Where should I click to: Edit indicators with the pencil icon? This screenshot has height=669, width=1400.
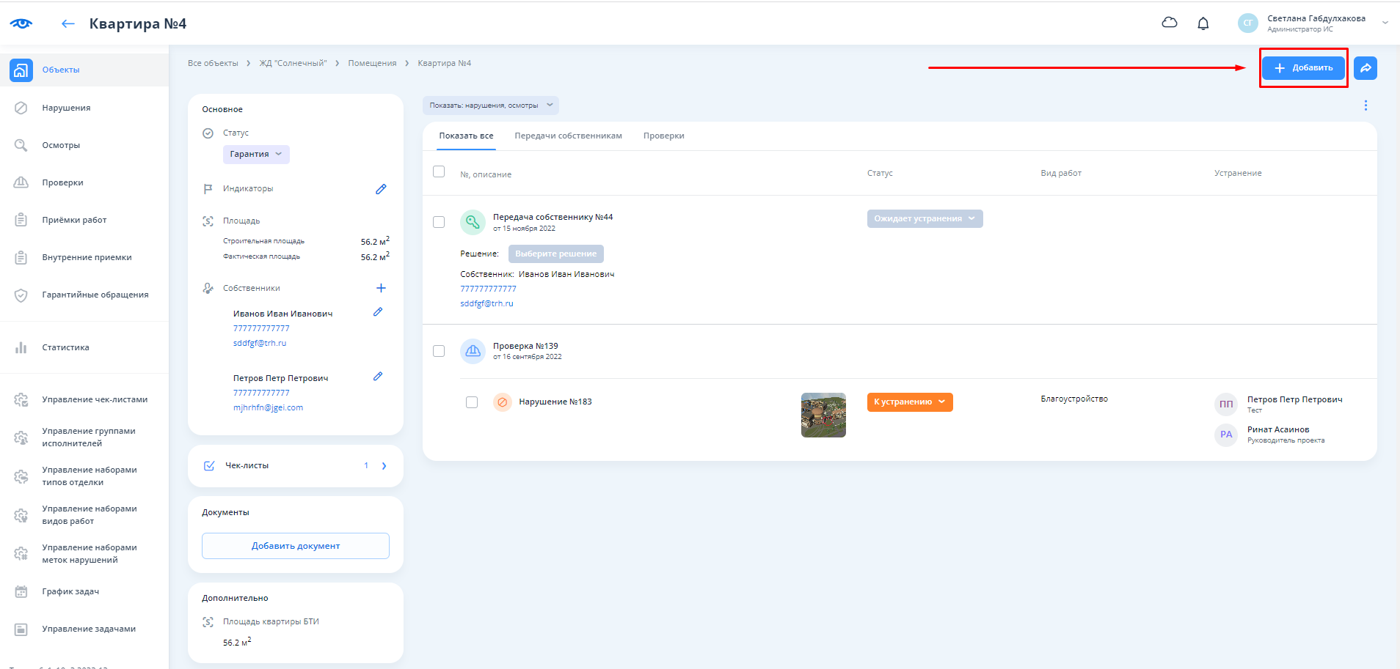click(381, 189)
